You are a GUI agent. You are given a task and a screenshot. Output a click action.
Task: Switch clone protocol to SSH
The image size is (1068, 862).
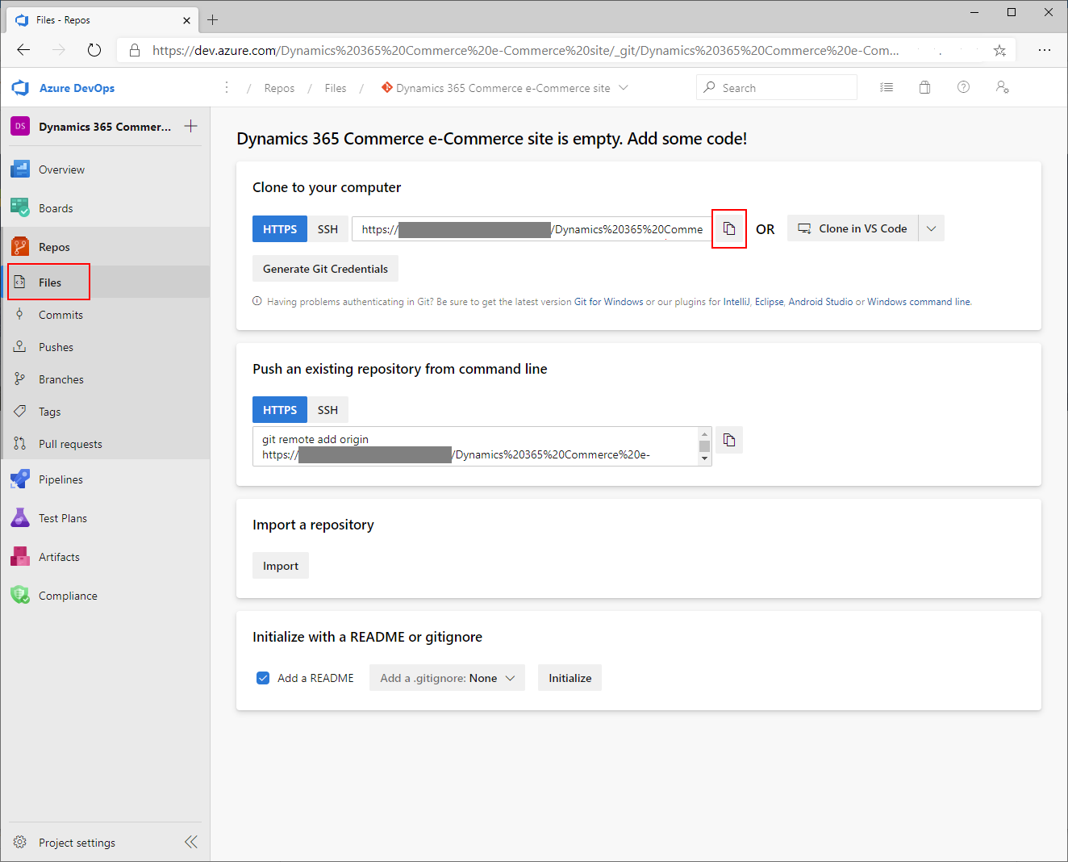pyautogui.click(x=327, y=228)
